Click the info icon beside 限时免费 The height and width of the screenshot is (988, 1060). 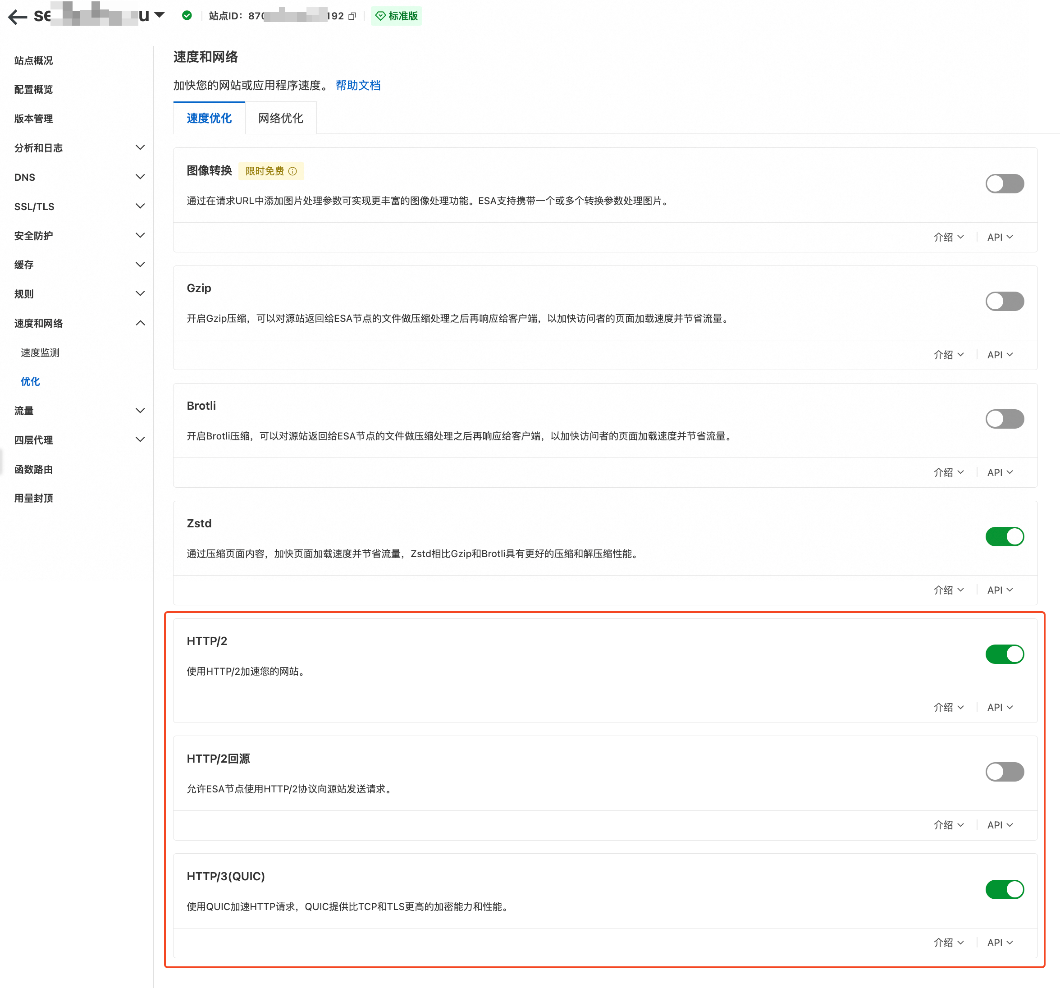point(292,171)
